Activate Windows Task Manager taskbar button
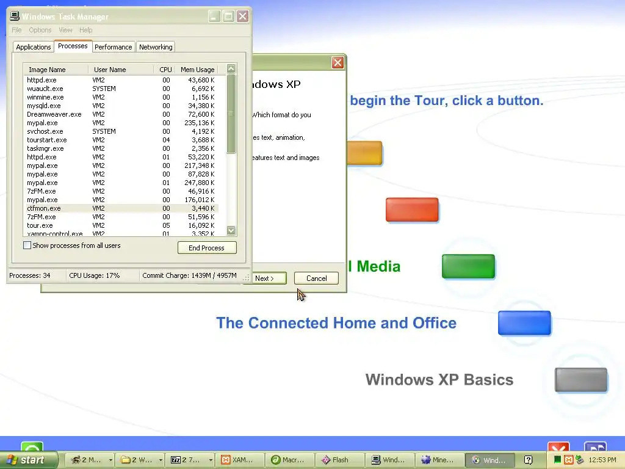The height and width of the screenshot is (469, 625). (389, 460)
